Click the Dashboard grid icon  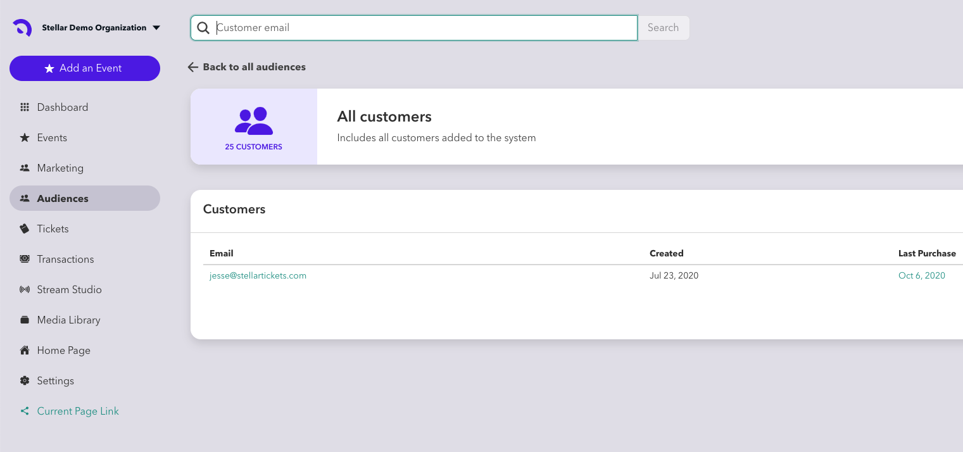[25, 107]
